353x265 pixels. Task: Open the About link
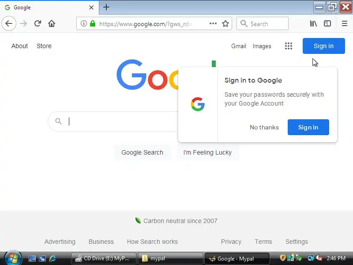coord(19,46)
